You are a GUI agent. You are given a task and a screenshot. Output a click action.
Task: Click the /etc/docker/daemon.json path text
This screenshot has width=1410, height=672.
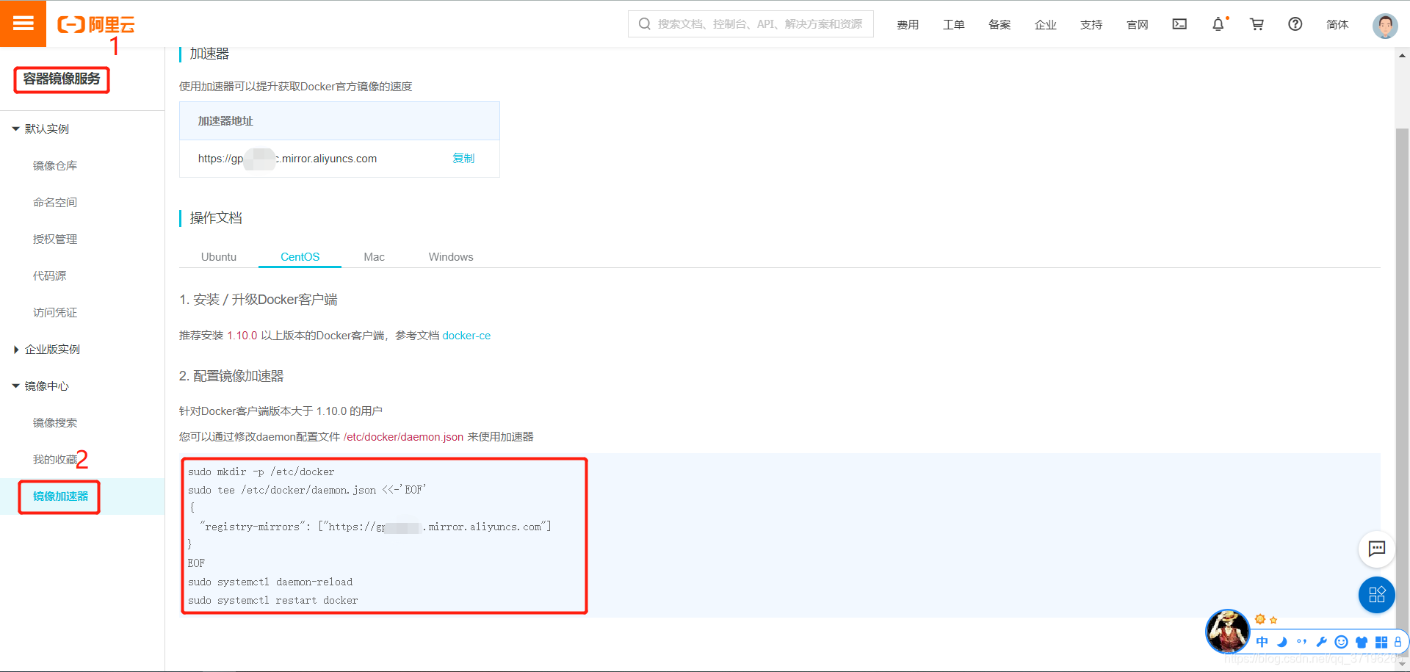[403, 436]
